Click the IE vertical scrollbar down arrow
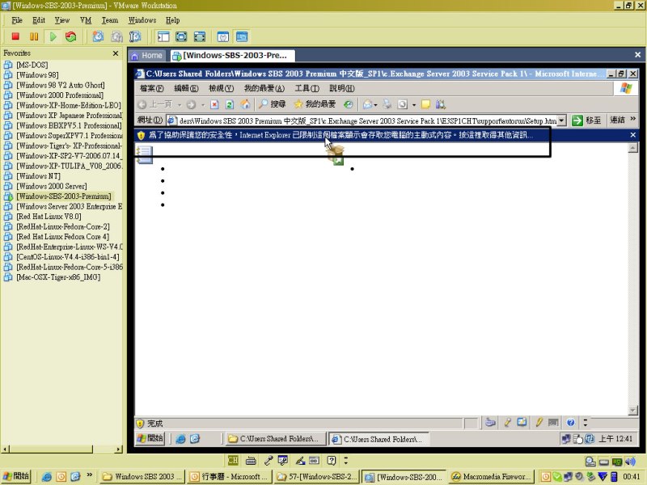This screenshot has height=485, width=647. (x=632, y=410)
